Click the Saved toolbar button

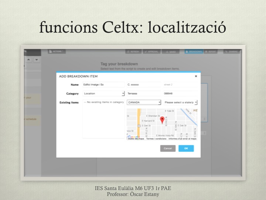(171, 52)
